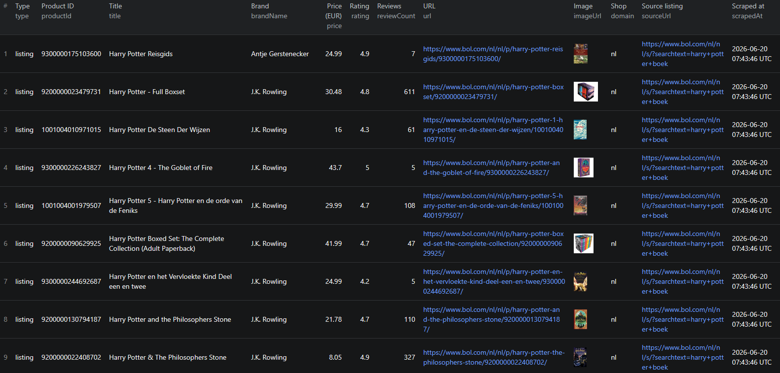Select the title Harry Potter De Steen Der Wijzen

(x=159, y=130)
